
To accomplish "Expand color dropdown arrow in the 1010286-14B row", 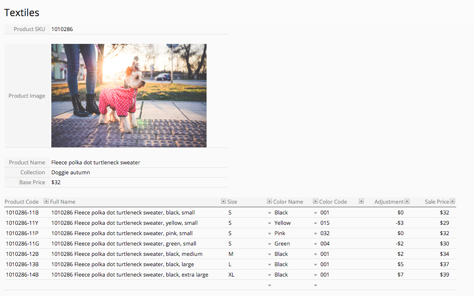I will [x=315, y=275].
